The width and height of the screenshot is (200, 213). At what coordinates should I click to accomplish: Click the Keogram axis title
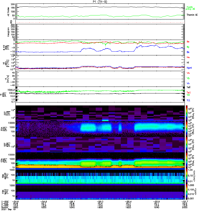click(x=9, y=32)
